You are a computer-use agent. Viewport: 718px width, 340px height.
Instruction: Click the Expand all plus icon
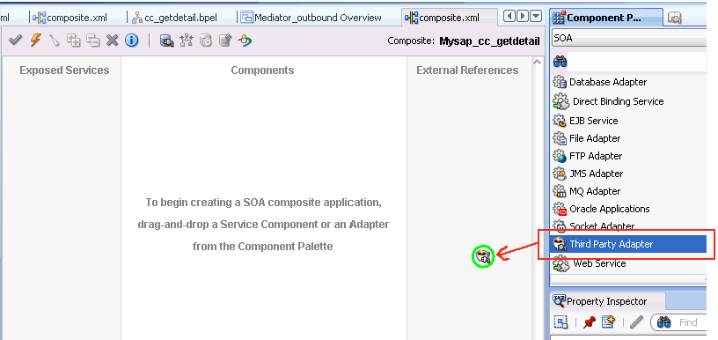tap(74, 41)
